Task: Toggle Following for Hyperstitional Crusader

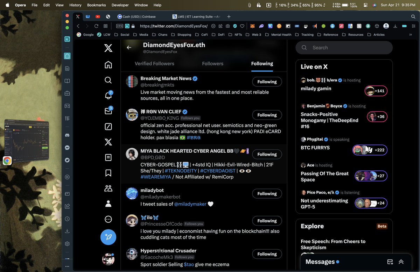Action: tap(267, 254)
